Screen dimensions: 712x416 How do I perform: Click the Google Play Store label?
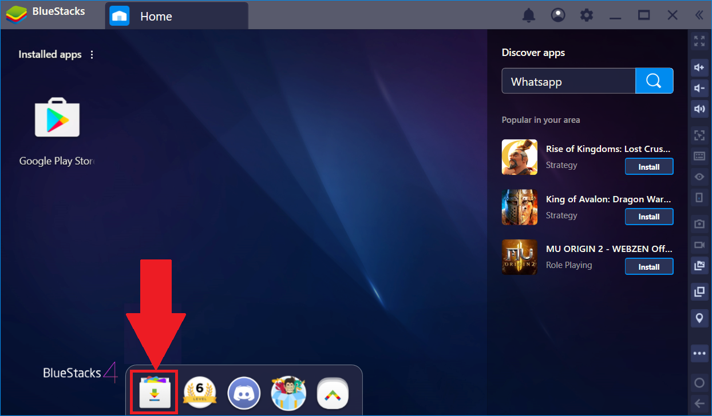coord(56,161)
